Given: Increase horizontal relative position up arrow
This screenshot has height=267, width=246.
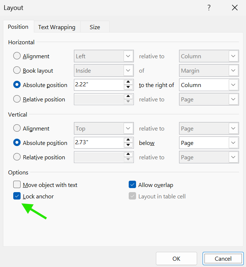Looking at the screenshot, I should (128, 96).
